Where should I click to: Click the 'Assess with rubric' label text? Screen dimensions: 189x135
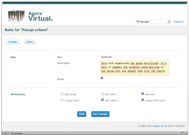[x=155, y=100]
